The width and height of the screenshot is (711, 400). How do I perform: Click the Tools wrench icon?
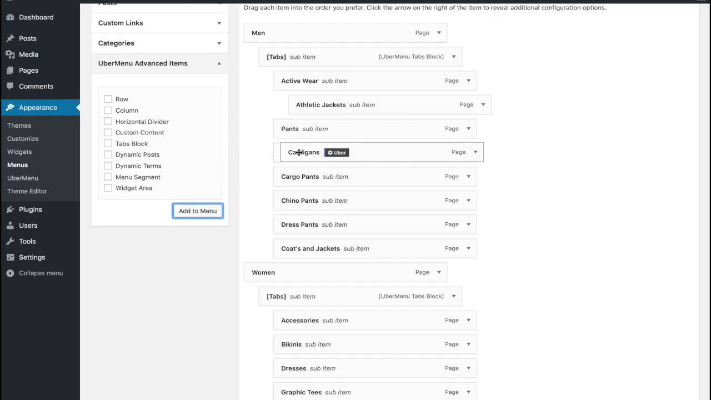[10, 241]
